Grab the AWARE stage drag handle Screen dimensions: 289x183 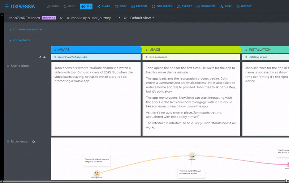pyautogui.click(x=55, y=50)
